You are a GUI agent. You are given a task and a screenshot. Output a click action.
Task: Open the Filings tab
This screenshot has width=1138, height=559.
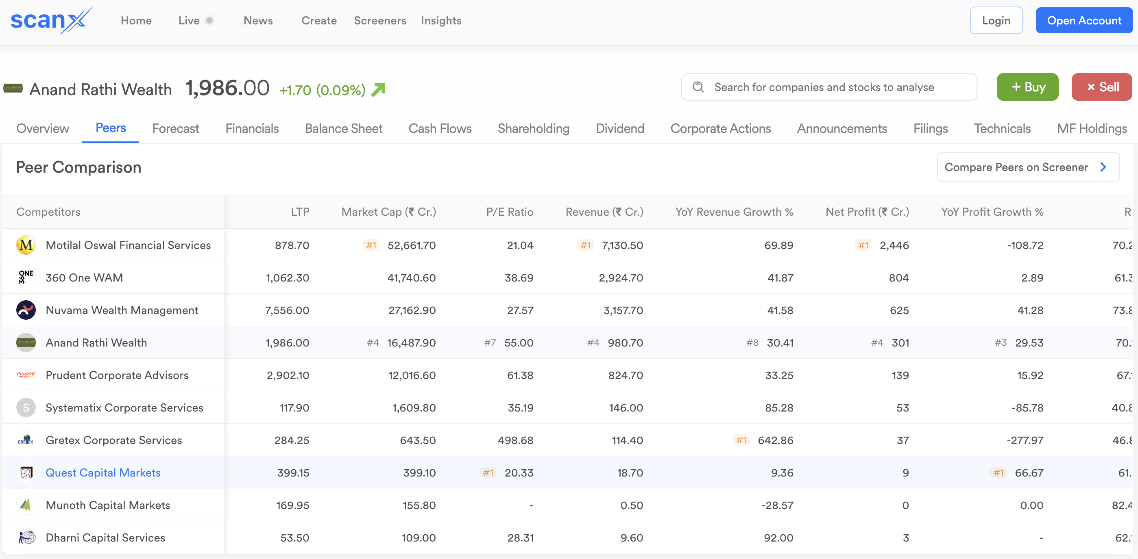pyautogui.click(x=930, y=128)
